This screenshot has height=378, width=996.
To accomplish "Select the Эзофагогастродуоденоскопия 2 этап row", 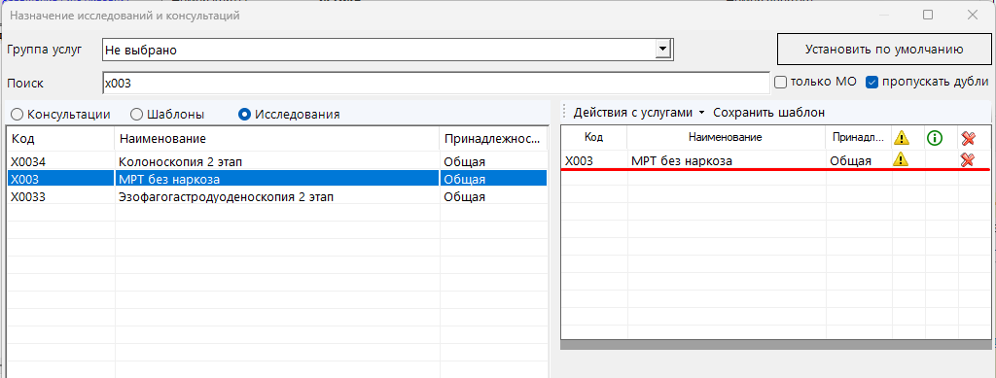I will pyautogui.click(x=277, y=196).
